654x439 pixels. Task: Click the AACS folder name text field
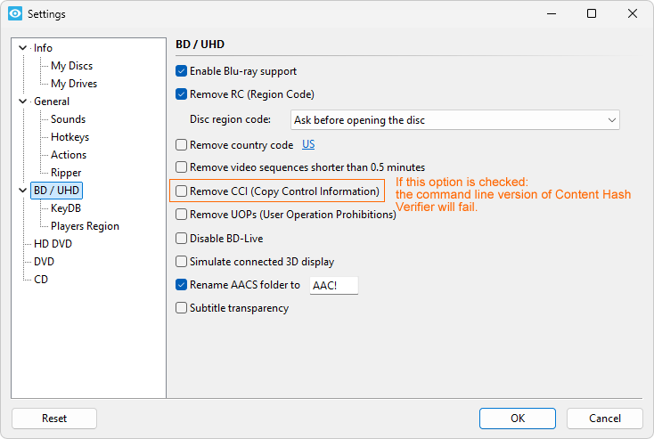click(333, 286)
